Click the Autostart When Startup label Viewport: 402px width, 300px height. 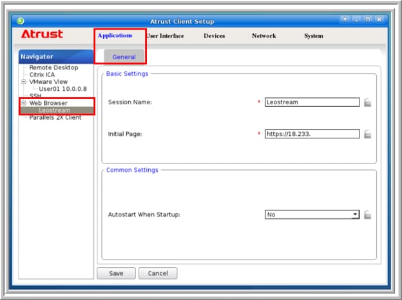coord(144,214)
